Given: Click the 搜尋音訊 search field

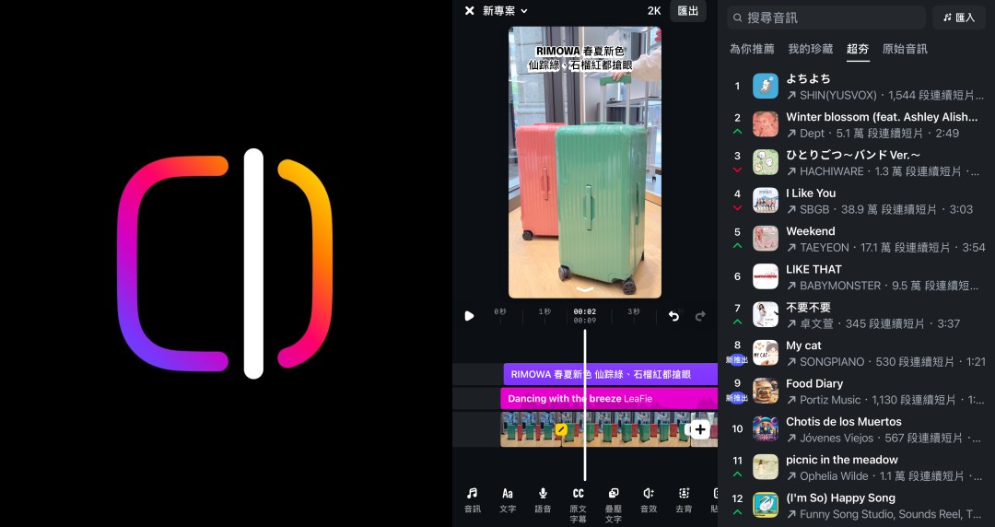Looking at the screenshot, I should click(x=826, y=18).
